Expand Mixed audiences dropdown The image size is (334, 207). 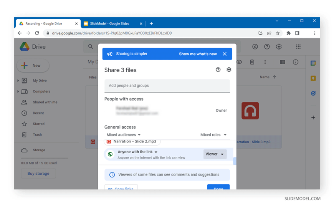point(124,135)
